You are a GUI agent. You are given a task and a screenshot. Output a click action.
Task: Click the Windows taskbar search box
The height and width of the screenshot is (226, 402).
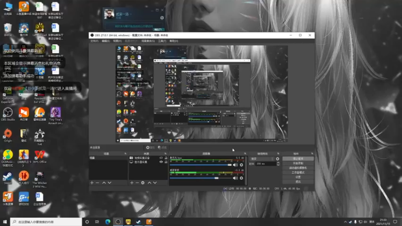(46, 221)
